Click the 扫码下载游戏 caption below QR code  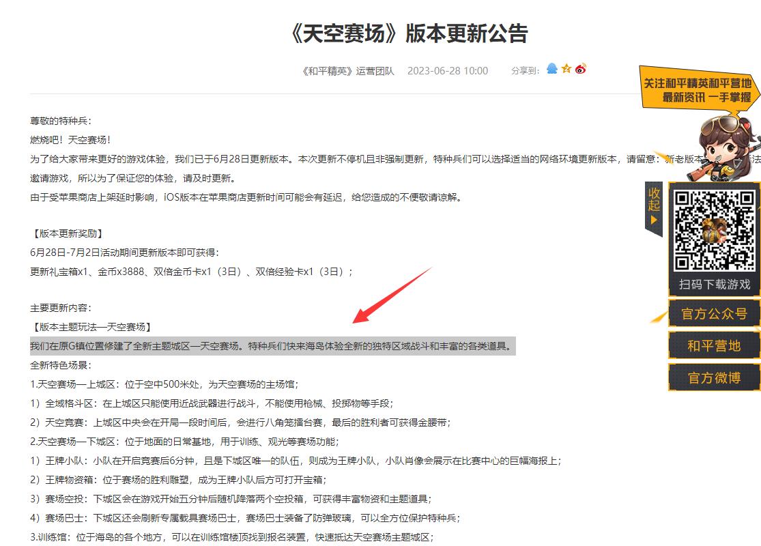point(714,284)
